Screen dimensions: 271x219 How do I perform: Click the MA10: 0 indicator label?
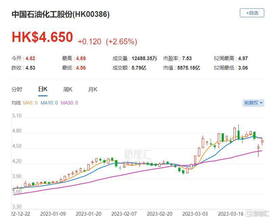[x=49, y=103]
